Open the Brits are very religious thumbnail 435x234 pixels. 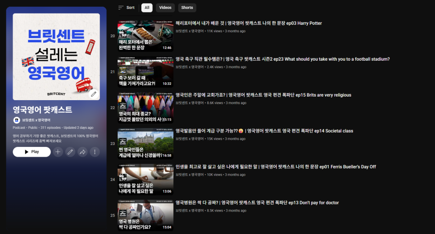pyautogui.click(x=145, y=108)
